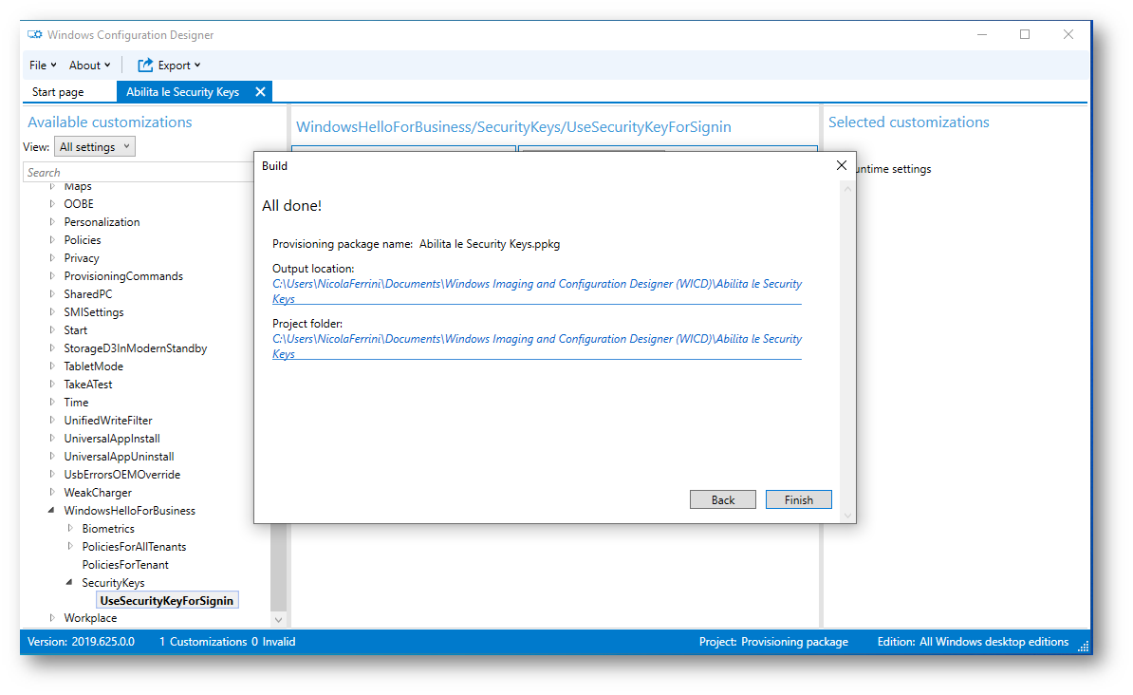This screenshot has width=1133, height=695.
Task: Click the Finish button
Action: 798,499
